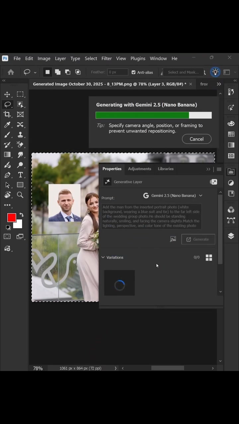This screenshot has width=239, height=424.
Task: Collapse the left toolbar with double arrow
Action: [4, 80]
